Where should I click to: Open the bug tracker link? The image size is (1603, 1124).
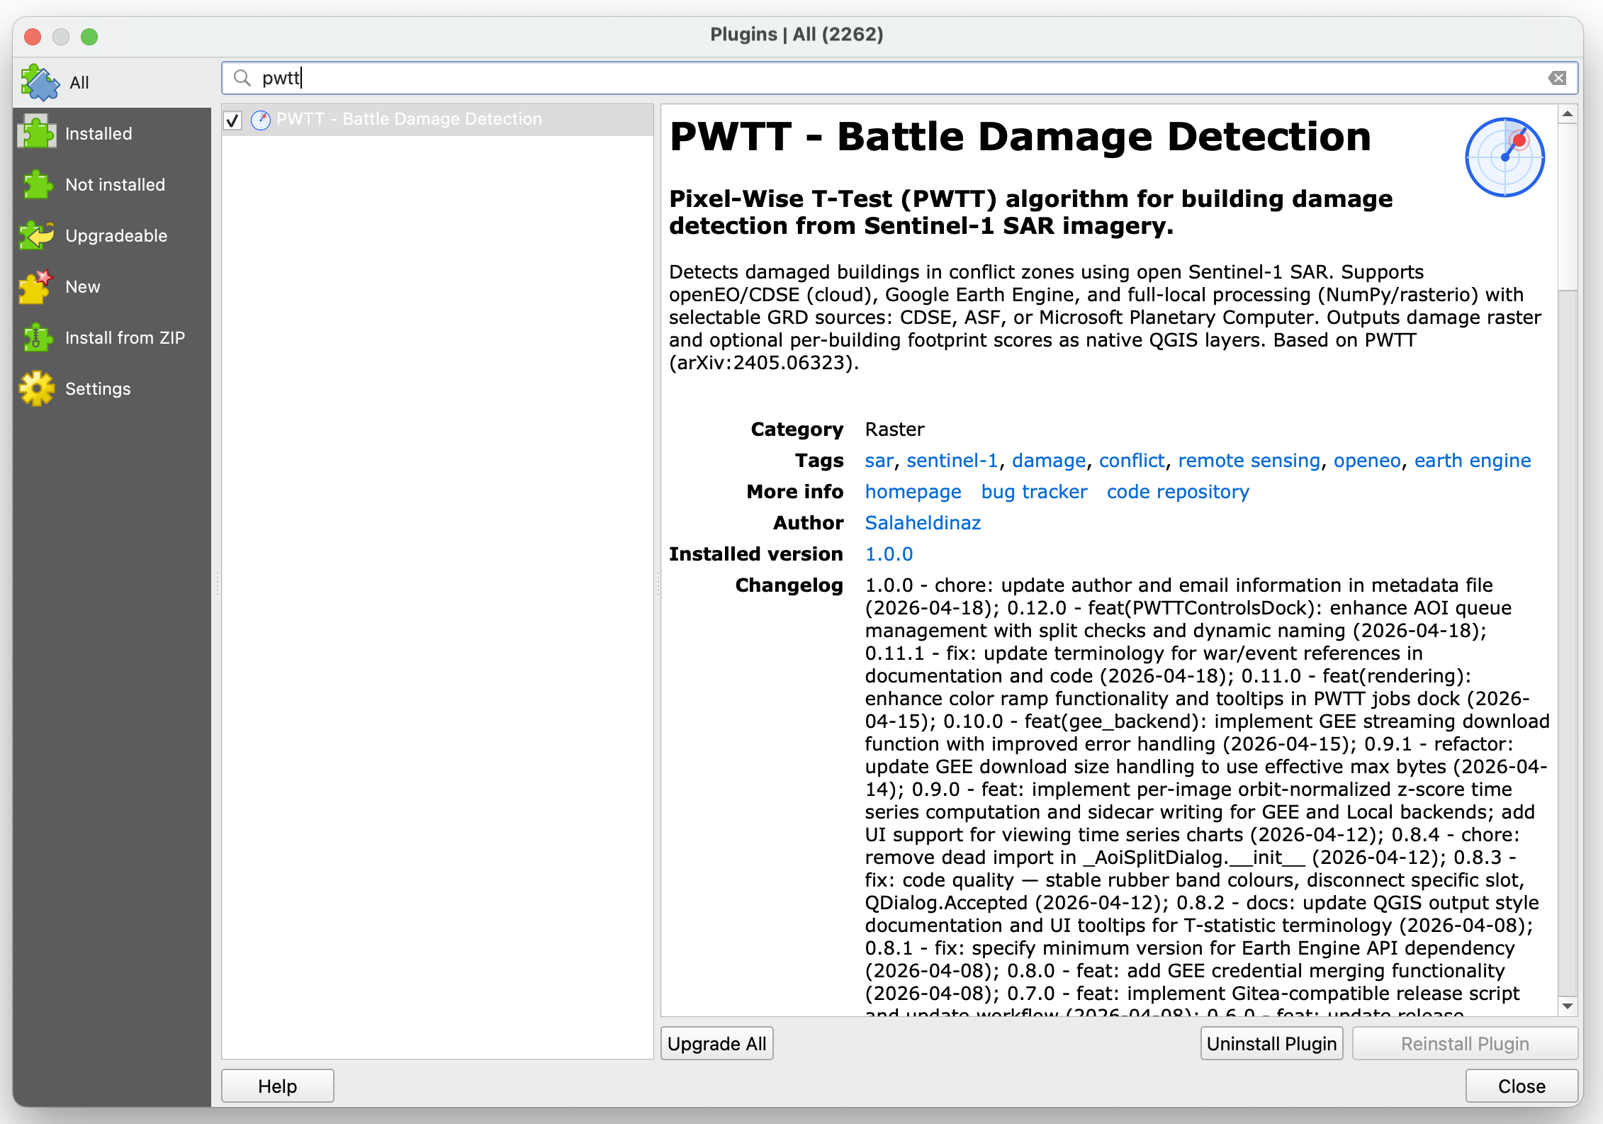(1034, 492)
